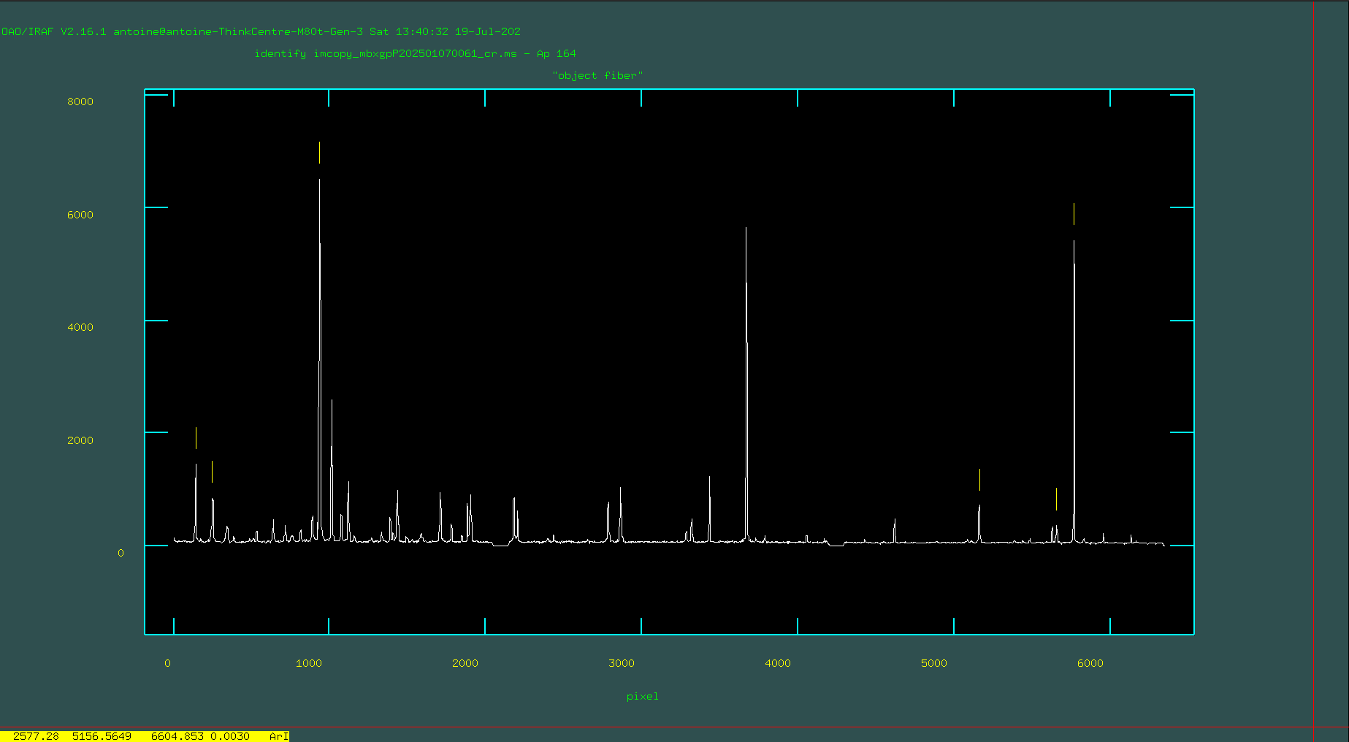The height and width of the screenshot is (742, 1349).
Task: Click the x-axis value 6000
Action: [x=1090, y=663]
